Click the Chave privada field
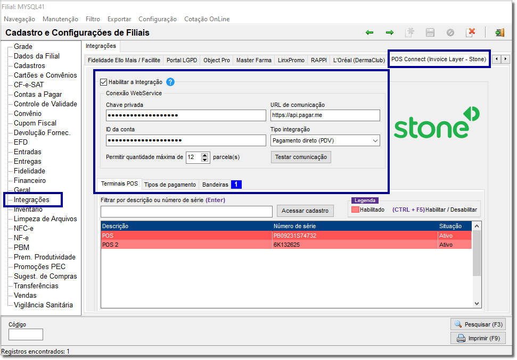Screen dimensions: 517x360 (x=186, y=115)
